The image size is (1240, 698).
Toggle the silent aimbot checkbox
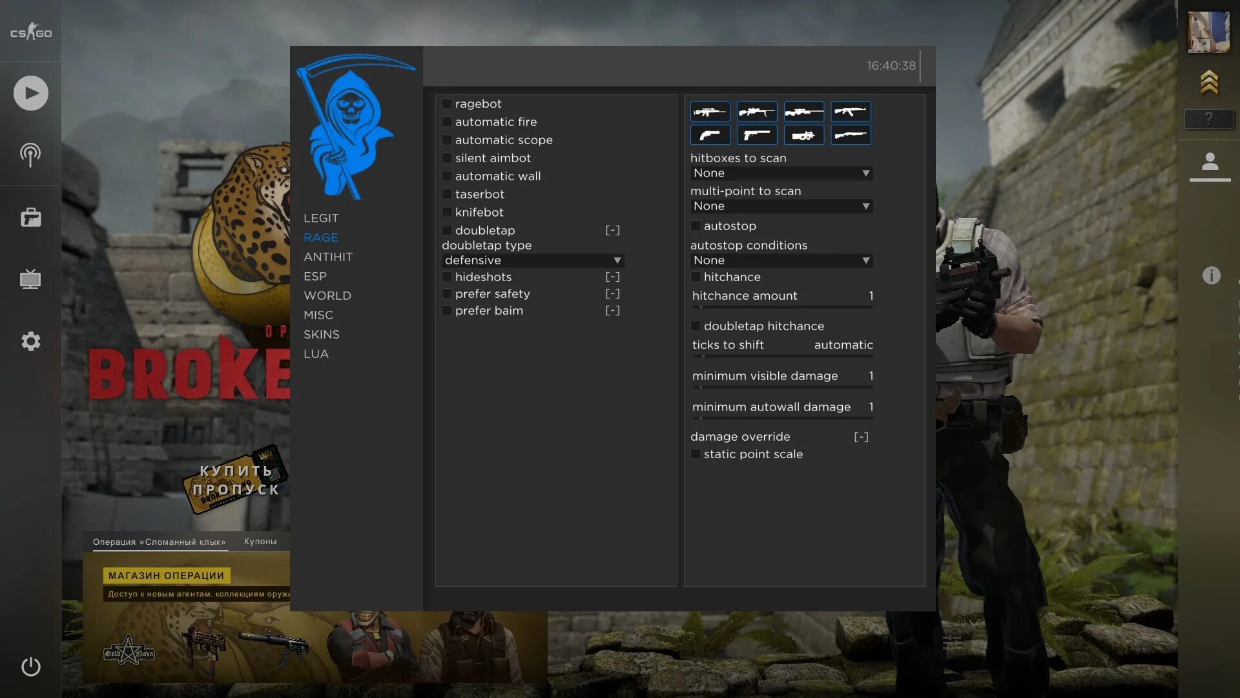[446, 158]
